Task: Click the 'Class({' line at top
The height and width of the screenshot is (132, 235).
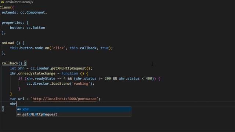Action: [x=7, y=7]
